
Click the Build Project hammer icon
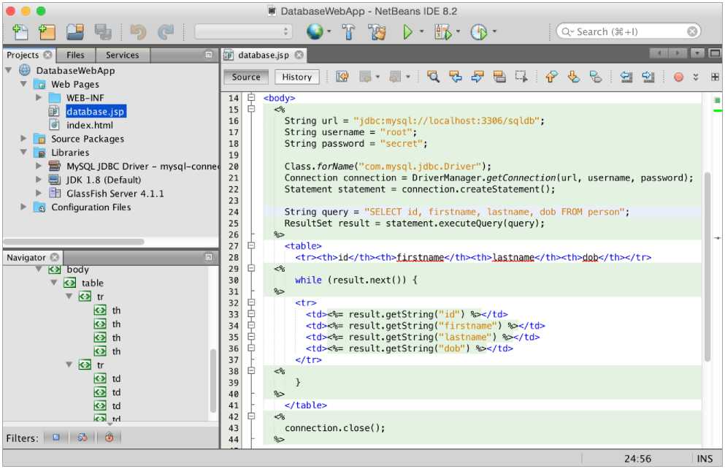coord(349,32)
